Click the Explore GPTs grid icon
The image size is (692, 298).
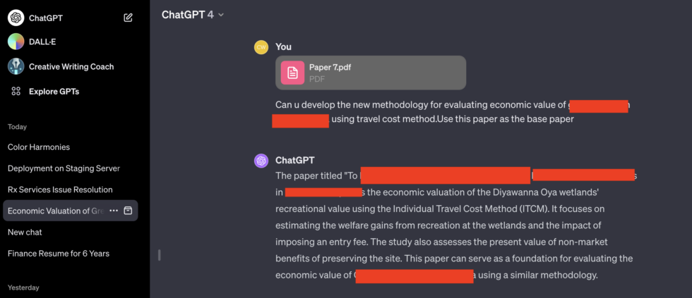click(16, 92)
